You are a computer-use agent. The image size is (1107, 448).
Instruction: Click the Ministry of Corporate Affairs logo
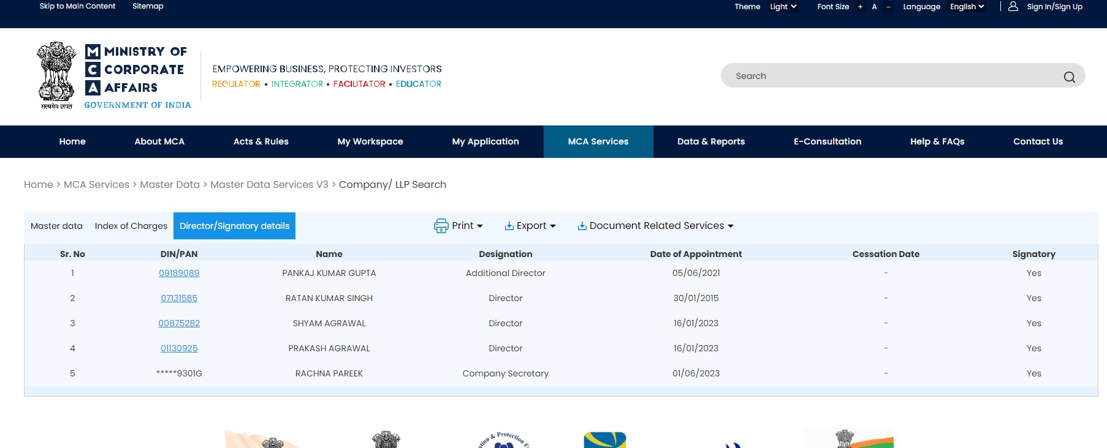pyautogui.click(x=114, y=76)
